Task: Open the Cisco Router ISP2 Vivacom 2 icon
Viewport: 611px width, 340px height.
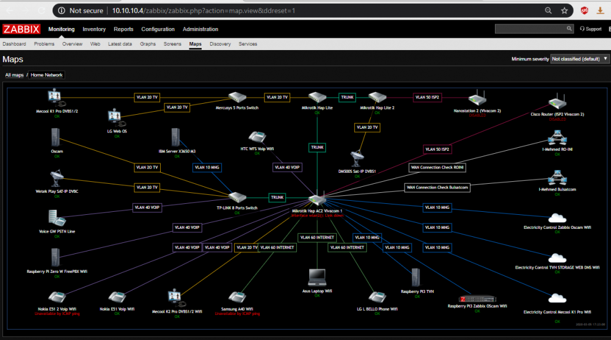Action: coord(557,101)
